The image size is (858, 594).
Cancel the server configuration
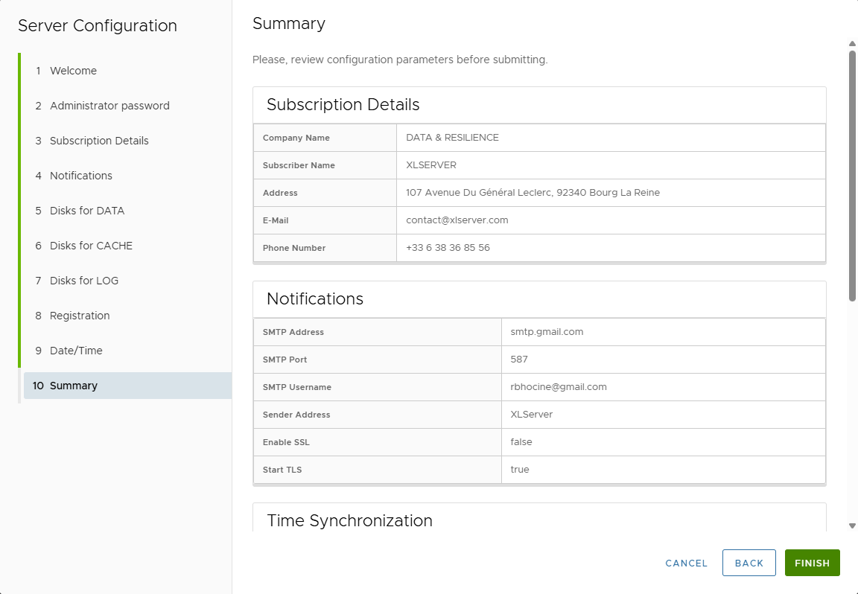coord(685,563)
